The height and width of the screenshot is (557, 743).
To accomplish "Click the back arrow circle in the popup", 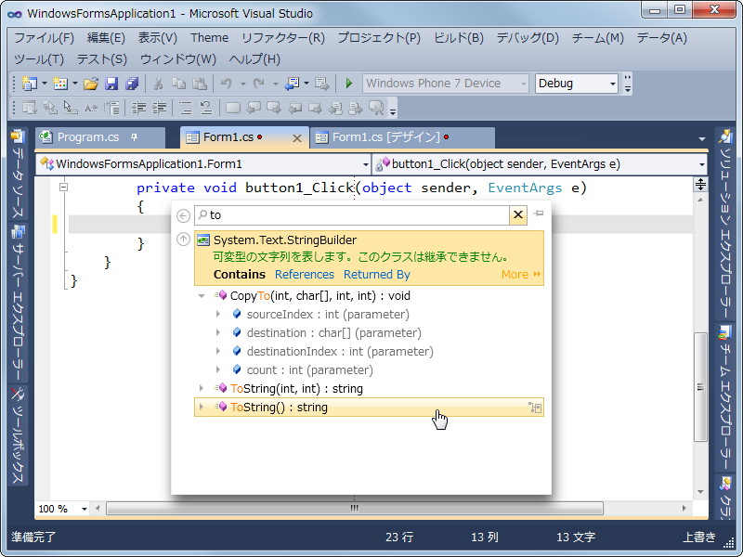I will pos(183,215).
